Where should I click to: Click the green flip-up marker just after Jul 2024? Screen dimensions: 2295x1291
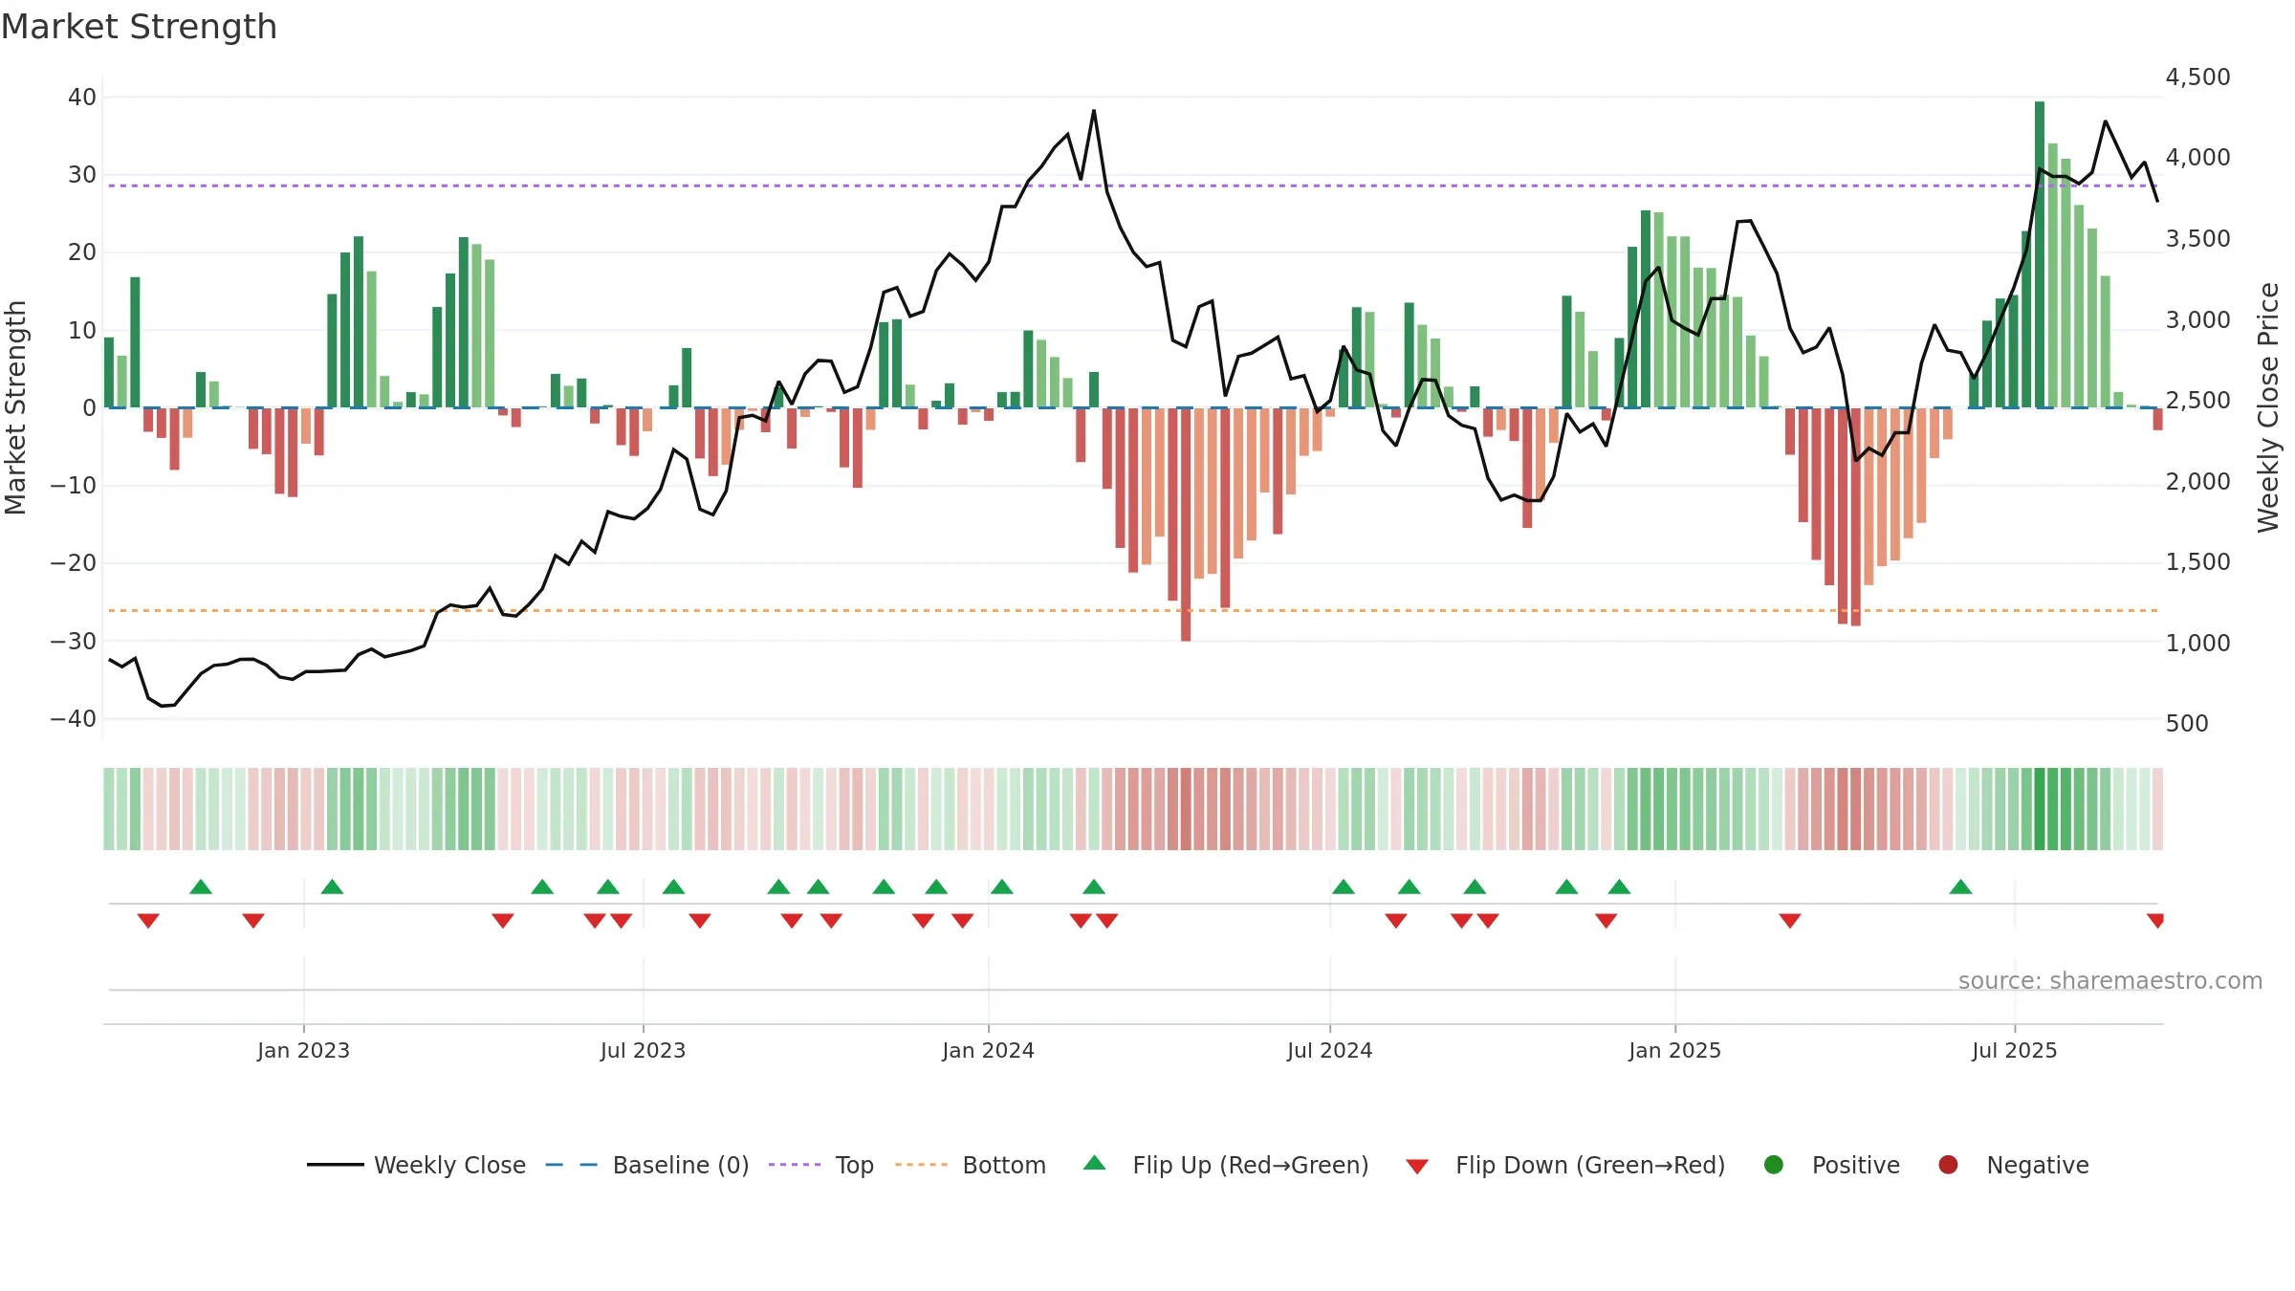(1344, 886)
